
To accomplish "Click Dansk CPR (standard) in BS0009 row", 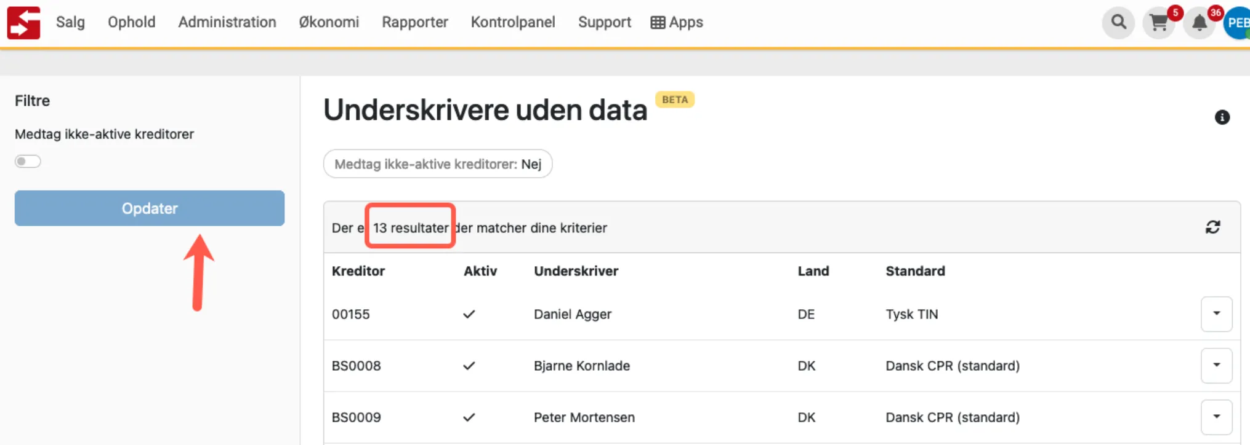I will [x=953, y=417].
